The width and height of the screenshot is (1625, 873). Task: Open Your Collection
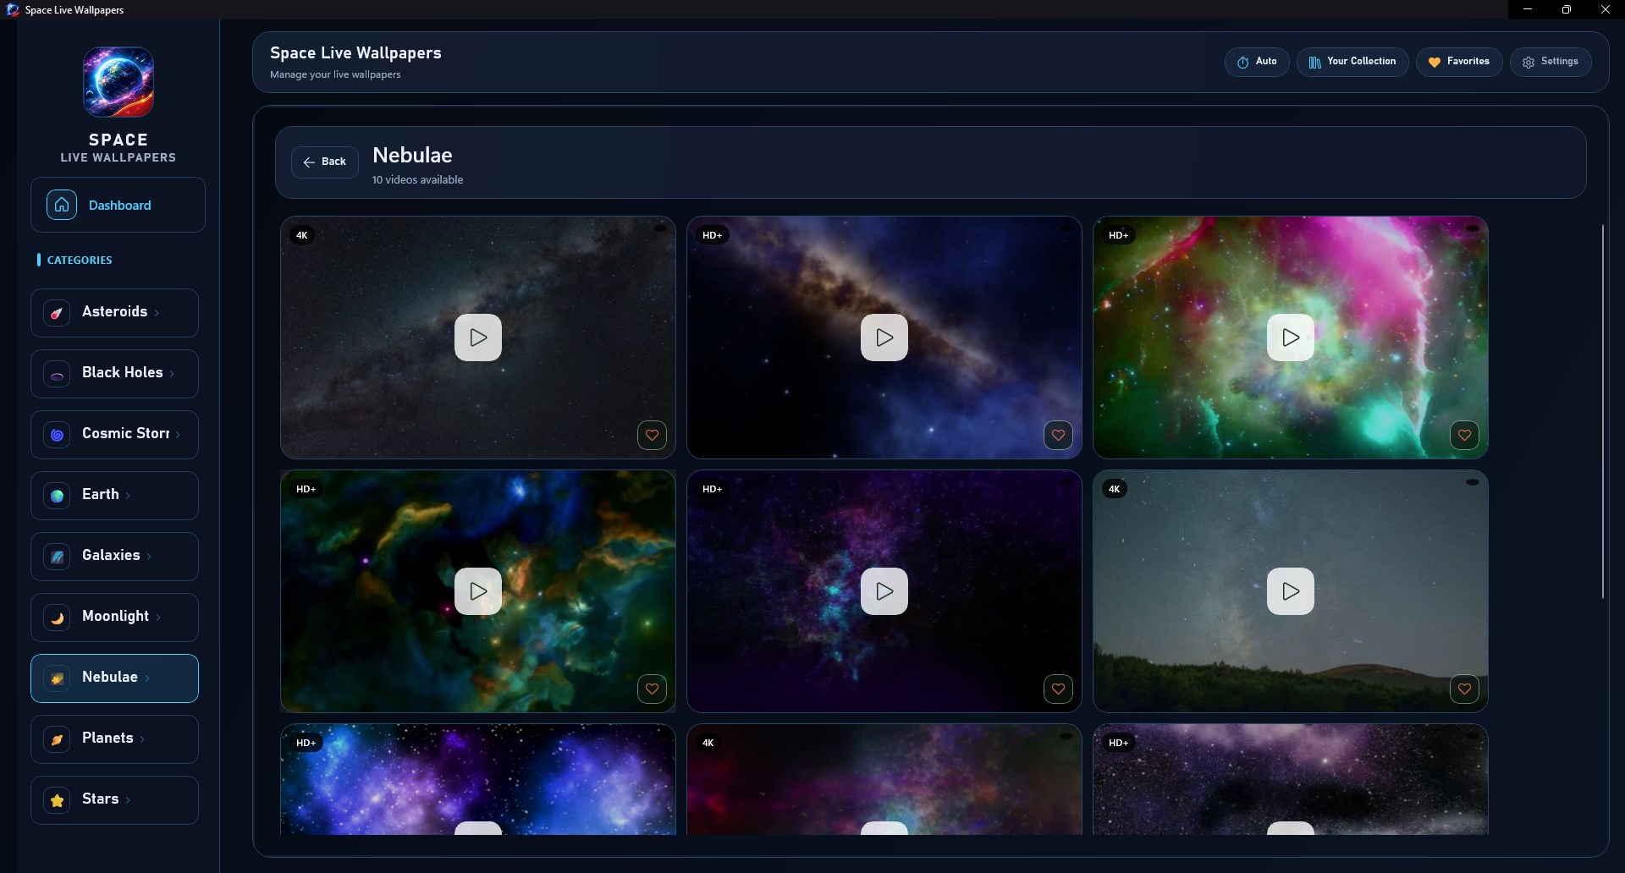1352,62
